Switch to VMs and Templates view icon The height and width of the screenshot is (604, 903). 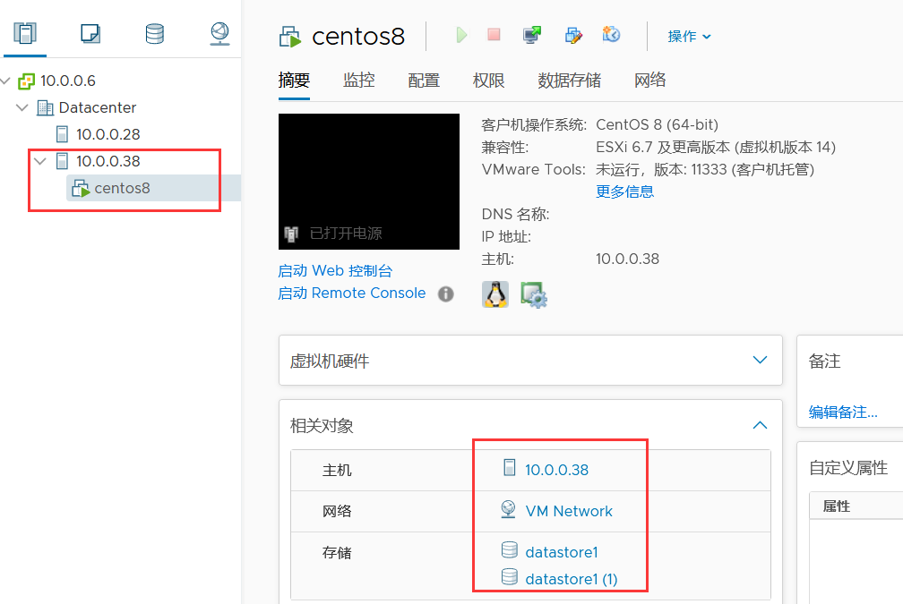(x=90, y=34)
